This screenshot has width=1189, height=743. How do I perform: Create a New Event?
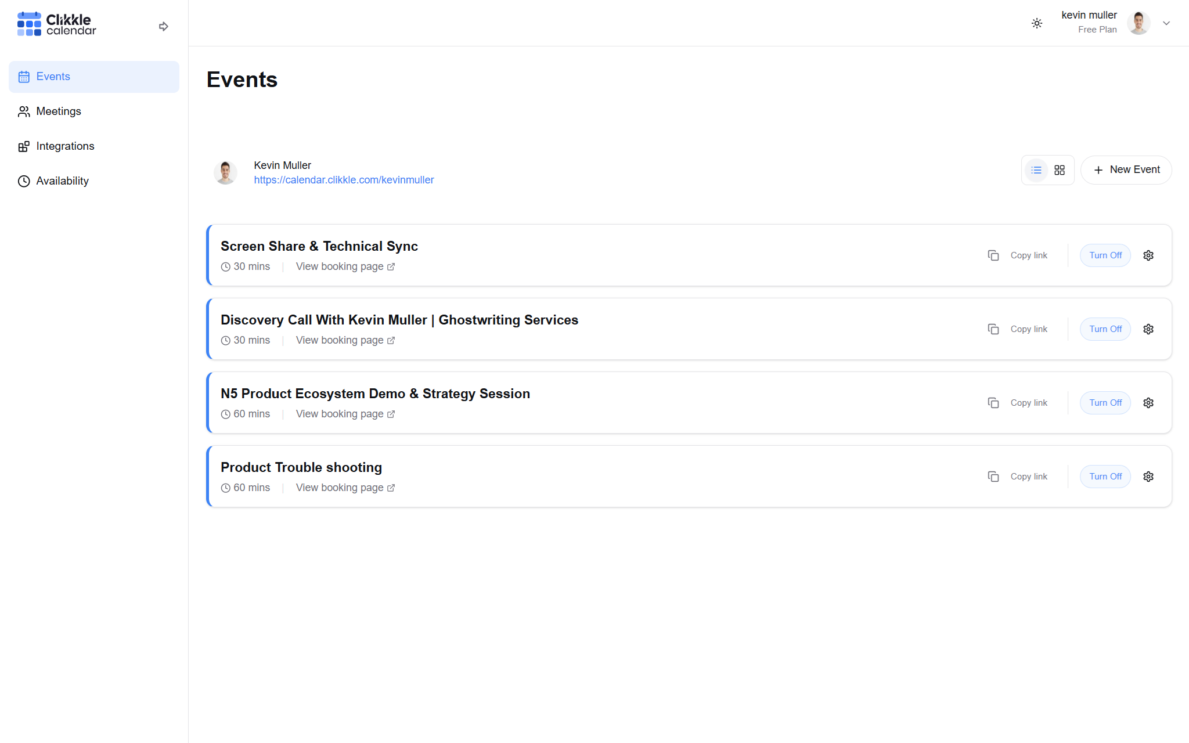point(1126,170)
